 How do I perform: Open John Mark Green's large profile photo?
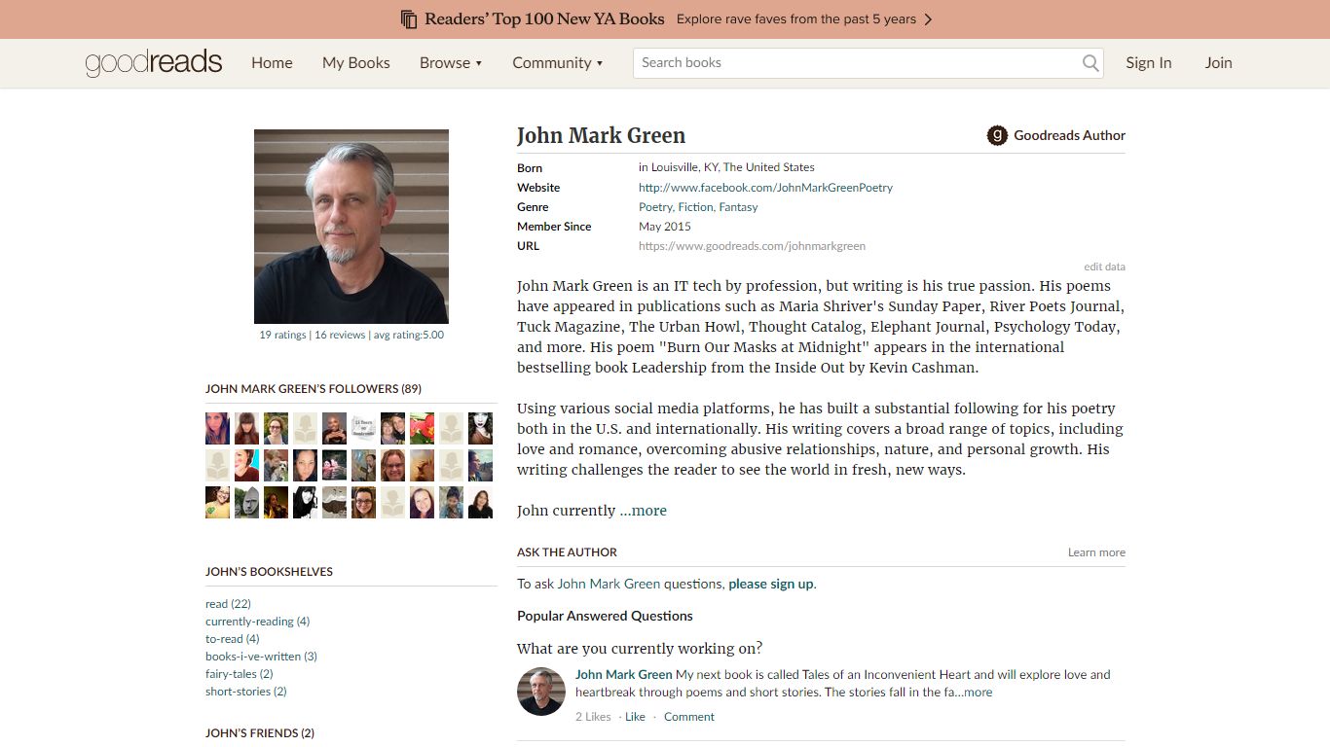[351, 227]
